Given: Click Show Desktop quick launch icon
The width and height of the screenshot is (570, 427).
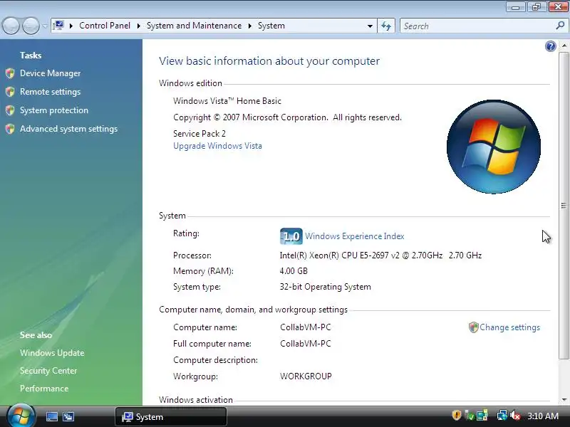Looking at the screenshot, I should coord(52,416).
